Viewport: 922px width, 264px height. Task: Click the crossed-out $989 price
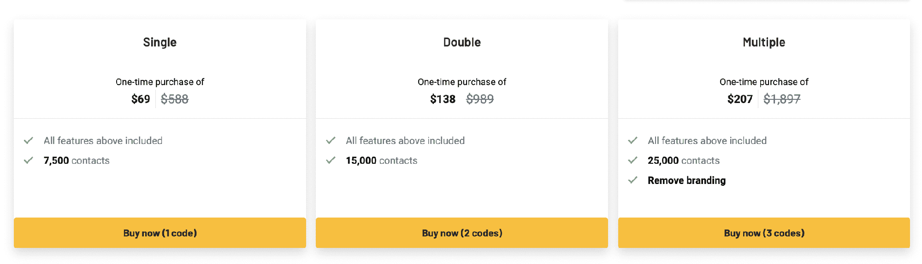coord(480,99)
